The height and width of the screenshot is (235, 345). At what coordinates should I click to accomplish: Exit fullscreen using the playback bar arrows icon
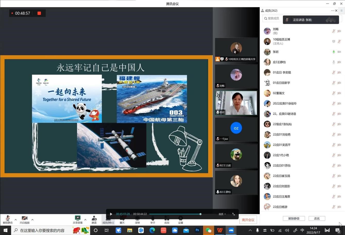click(x=234, y=214)
